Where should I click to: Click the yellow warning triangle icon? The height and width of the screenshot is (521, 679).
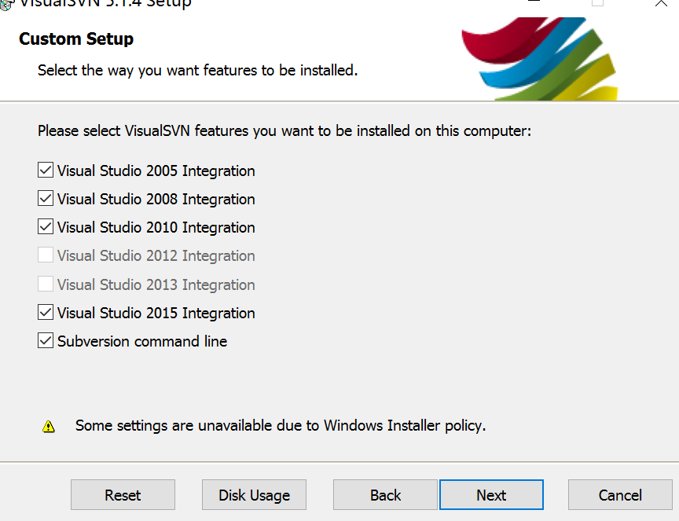coord(49,427)
